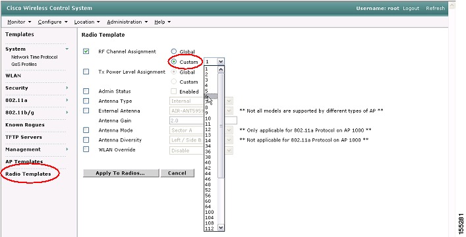Open the WLAN Override Disable dropdown
This screenshot has height=237, width=466.
point(201,151)
